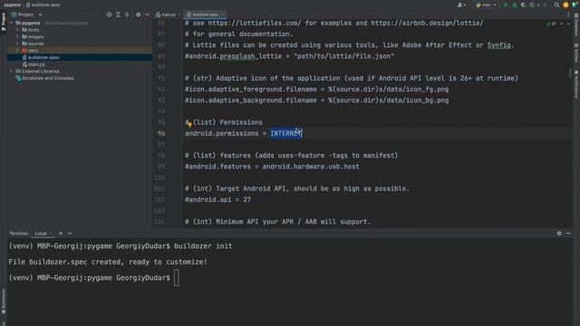The width and height of the screenshot is (580, 326).
Task: Click the pygame breadcrumb in title bar
Action: pos(12,5)
